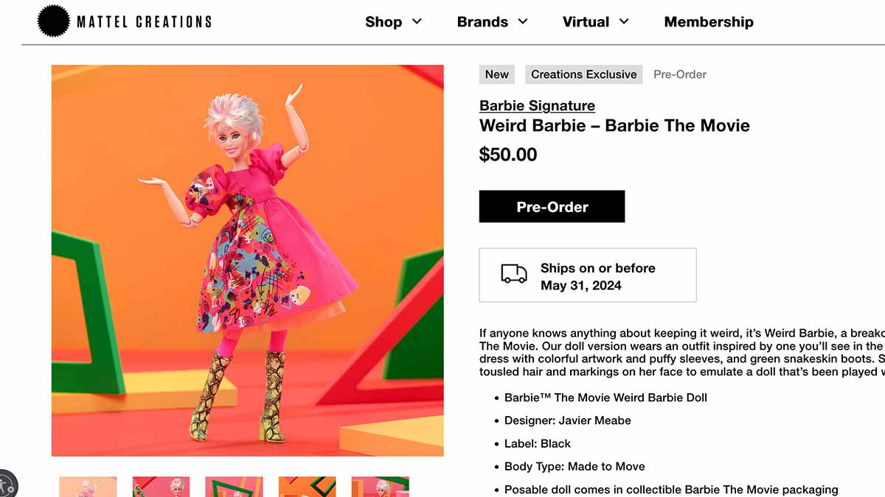Image resolution: width=885 pixels, height=497 pixels.
Task: Click the Creations Exclusive badge
Action: pos(583,74)
